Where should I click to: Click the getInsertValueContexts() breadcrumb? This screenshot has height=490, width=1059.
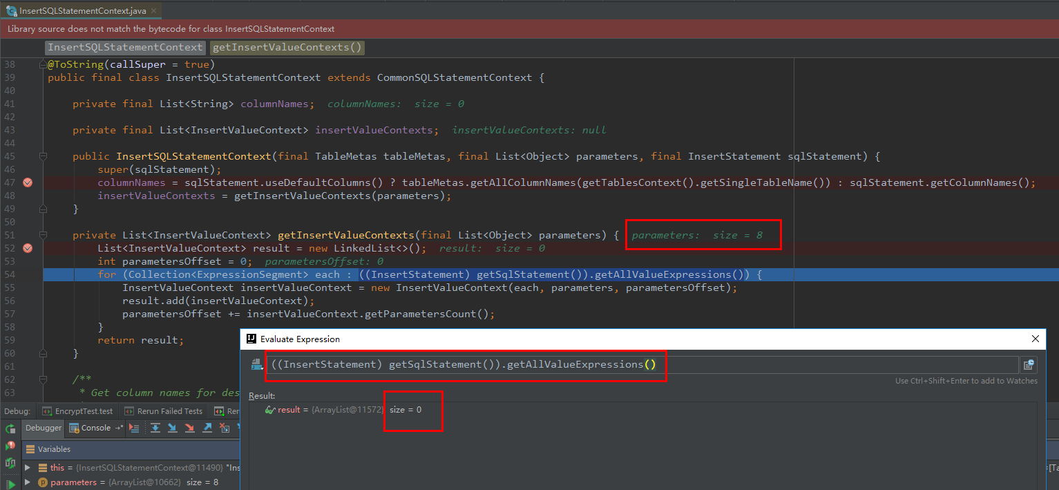pos(287,47)
